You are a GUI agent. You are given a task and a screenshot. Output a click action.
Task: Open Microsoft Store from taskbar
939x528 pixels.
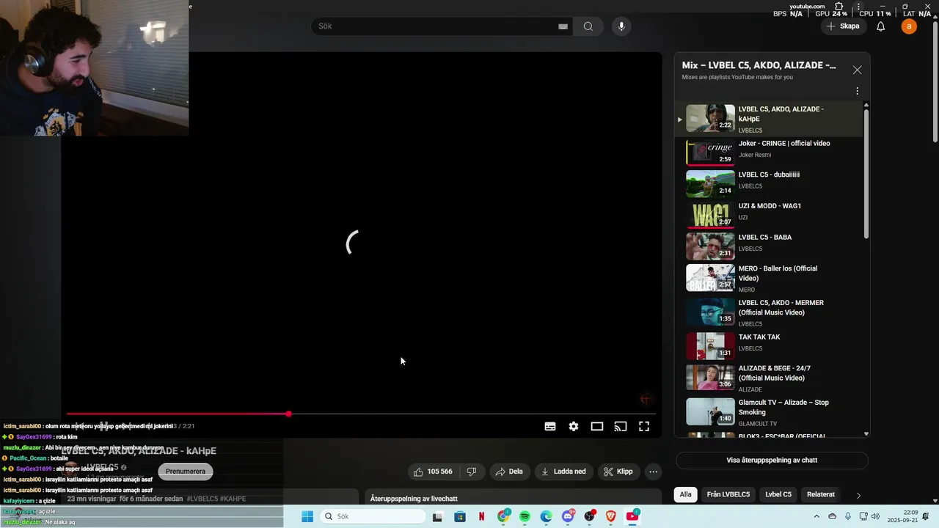point(460,516)
